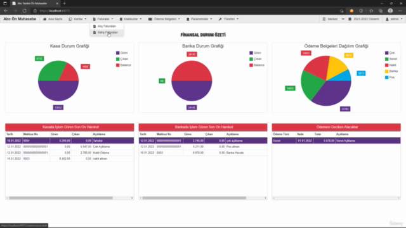The image size is (406, 228).
Task: Toggle Giren legend in Banka Durum Grafiği
Action: [x=255, y=53]
